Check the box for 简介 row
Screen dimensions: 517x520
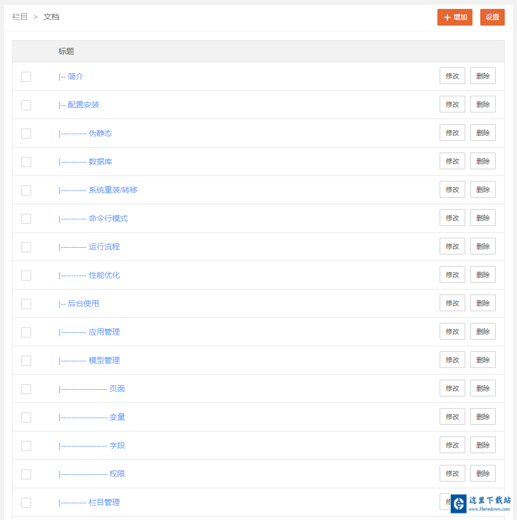(x=26, y=77)
